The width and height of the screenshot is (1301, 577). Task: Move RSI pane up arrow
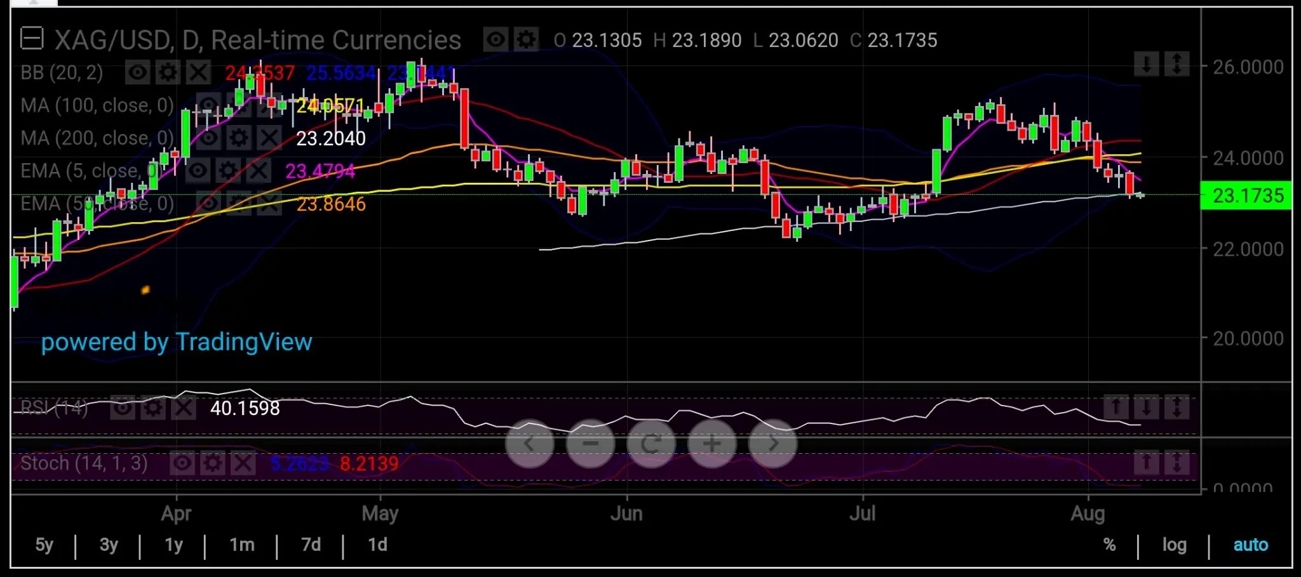[1116, 407]
